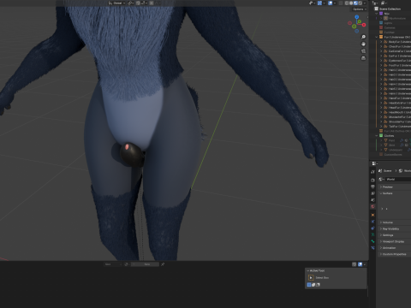Image resolution: width=411 pixels, height=308 pixels.
Task: Select rendered viewport shading
Action: pyautogui.click(x=360, y=3)
